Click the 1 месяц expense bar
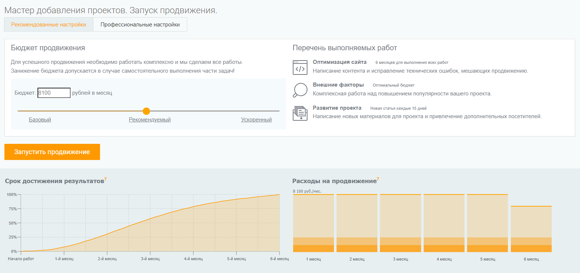 click(313, 223)
